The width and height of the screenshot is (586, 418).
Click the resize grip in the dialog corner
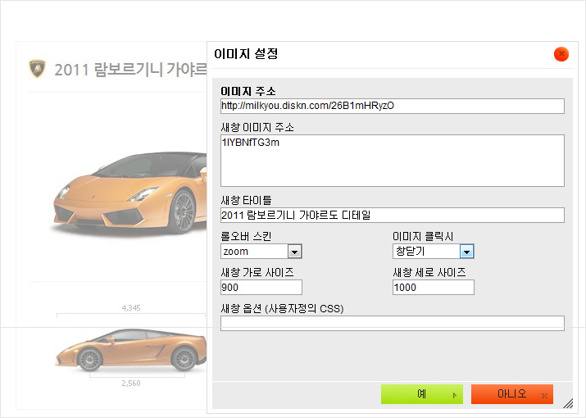pyautogui.click(x=568, y=403)
